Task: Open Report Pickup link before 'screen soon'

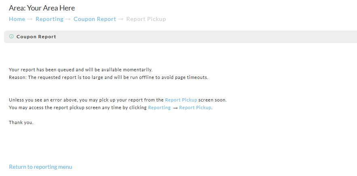Action: pos(181,100)
